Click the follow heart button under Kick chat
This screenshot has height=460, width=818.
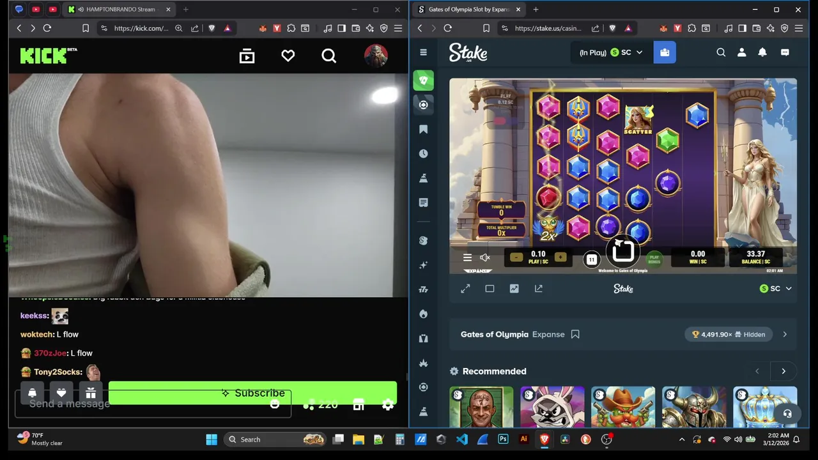point(61,393)
